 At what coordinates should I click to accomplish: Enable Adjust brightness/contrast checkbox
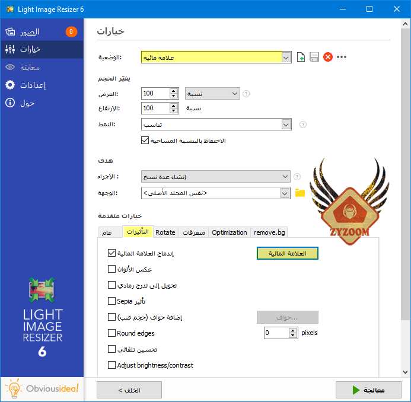click(111, 365)
